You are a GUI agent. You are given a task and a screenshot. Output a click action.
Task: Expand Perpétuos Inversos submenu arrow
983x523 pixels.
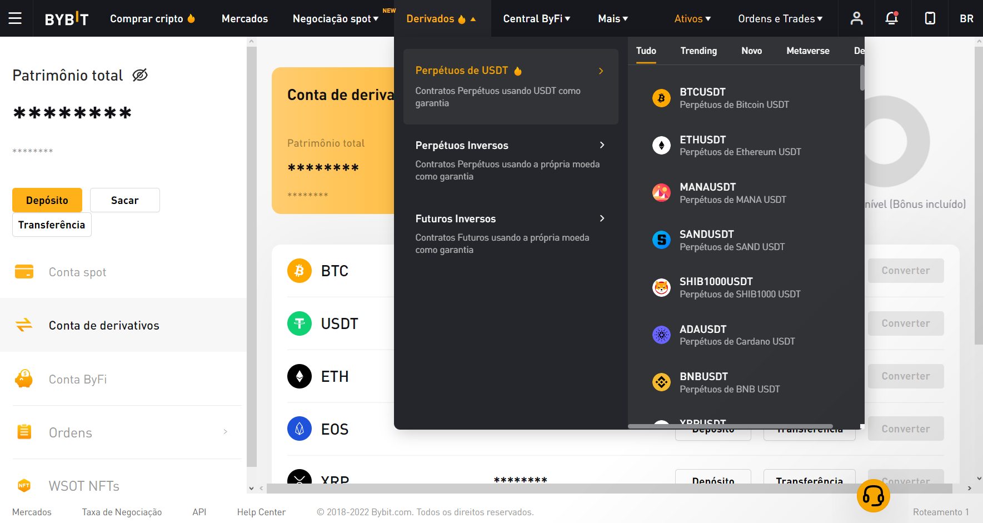(x=602, y=145)
